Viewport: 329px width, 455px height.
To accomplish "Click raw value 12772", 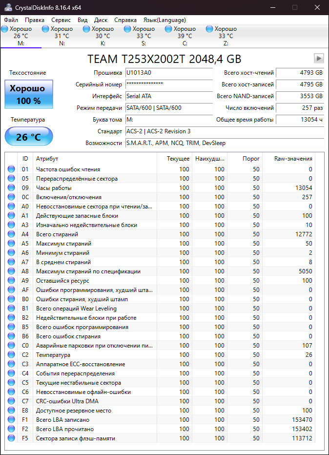I will tap(304, 234).
